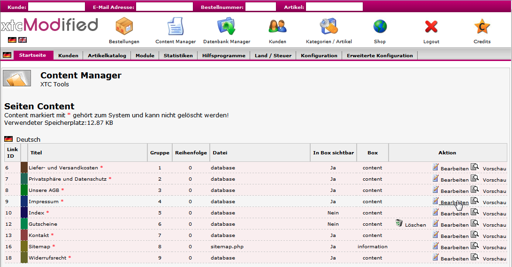
Task: Switch language via English flag under logo
Action: pos(23,40)
